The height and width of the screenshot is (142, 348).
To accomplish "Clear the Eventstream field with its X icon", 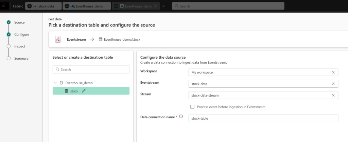I will tap(333, 84).
